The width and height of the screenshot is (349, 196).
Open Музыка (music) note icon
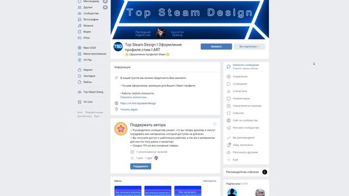click(x=80, y=26)
